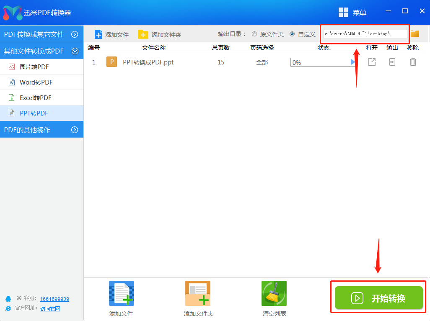Collapse the 其他文件转换成PDF section
Screen dimensions: 430x321
[x=42, y=51]
